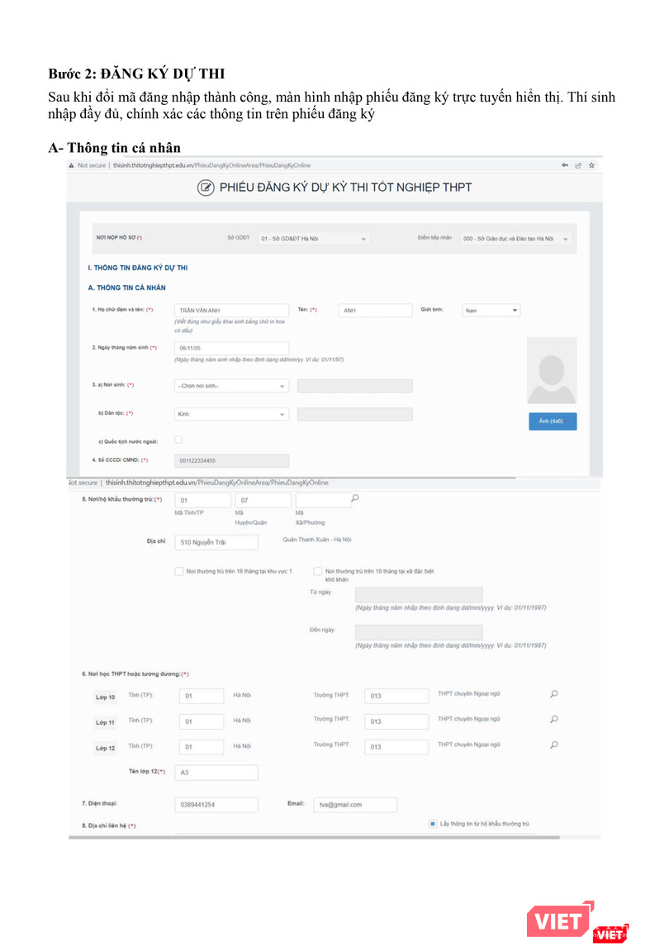
Task: Click the school search icon for Lớp 11
Action: click(x=554, y=720)
